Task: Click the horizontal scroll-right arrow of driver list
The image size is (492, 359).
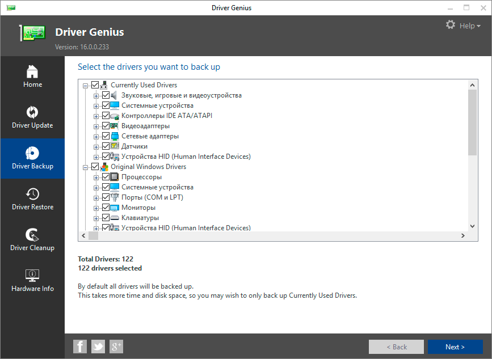Action: tap(463, 236)
